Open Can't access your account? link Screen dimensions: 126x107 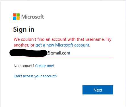point(36,76)
